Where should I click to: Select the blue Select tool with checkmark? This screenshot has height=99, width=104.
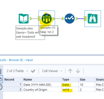[x=70, y=19]
